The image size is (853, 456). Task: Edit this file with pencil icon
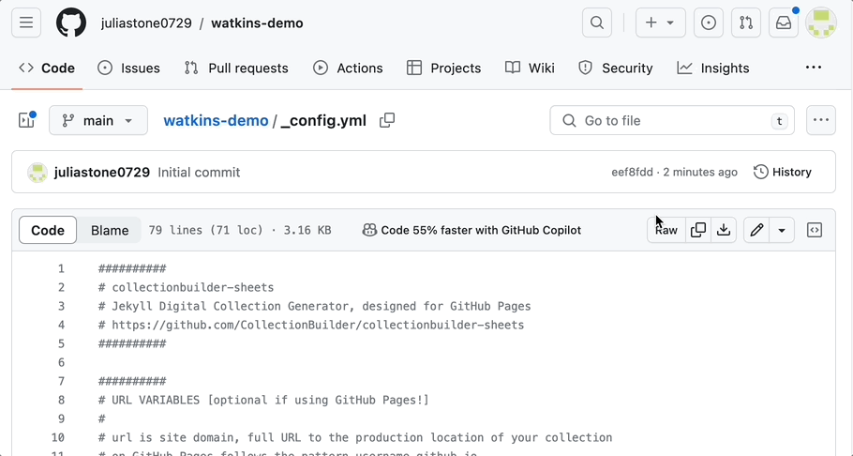(756, 231)
